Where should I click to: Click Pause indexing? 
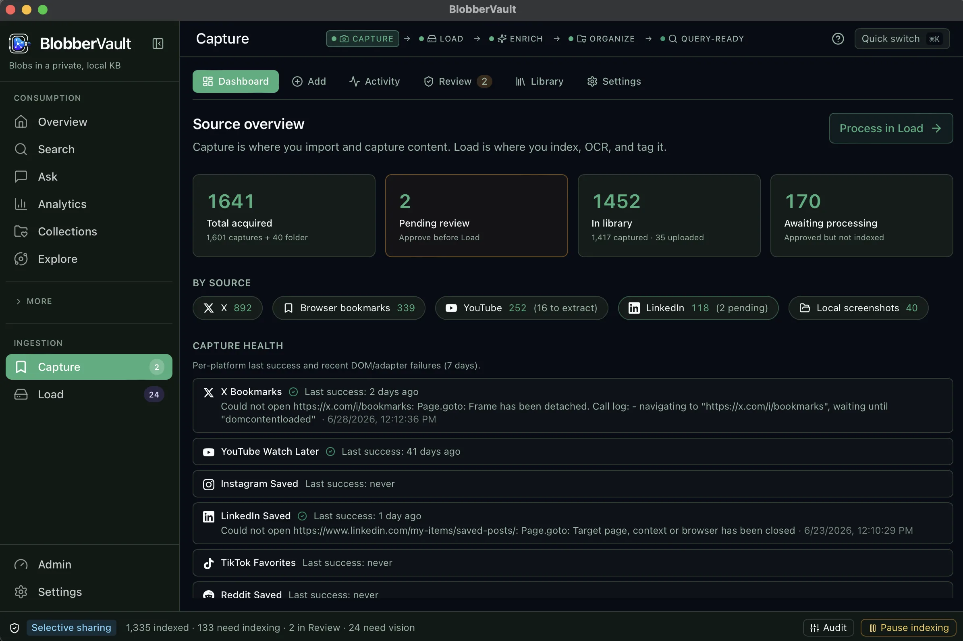point(908,628)
